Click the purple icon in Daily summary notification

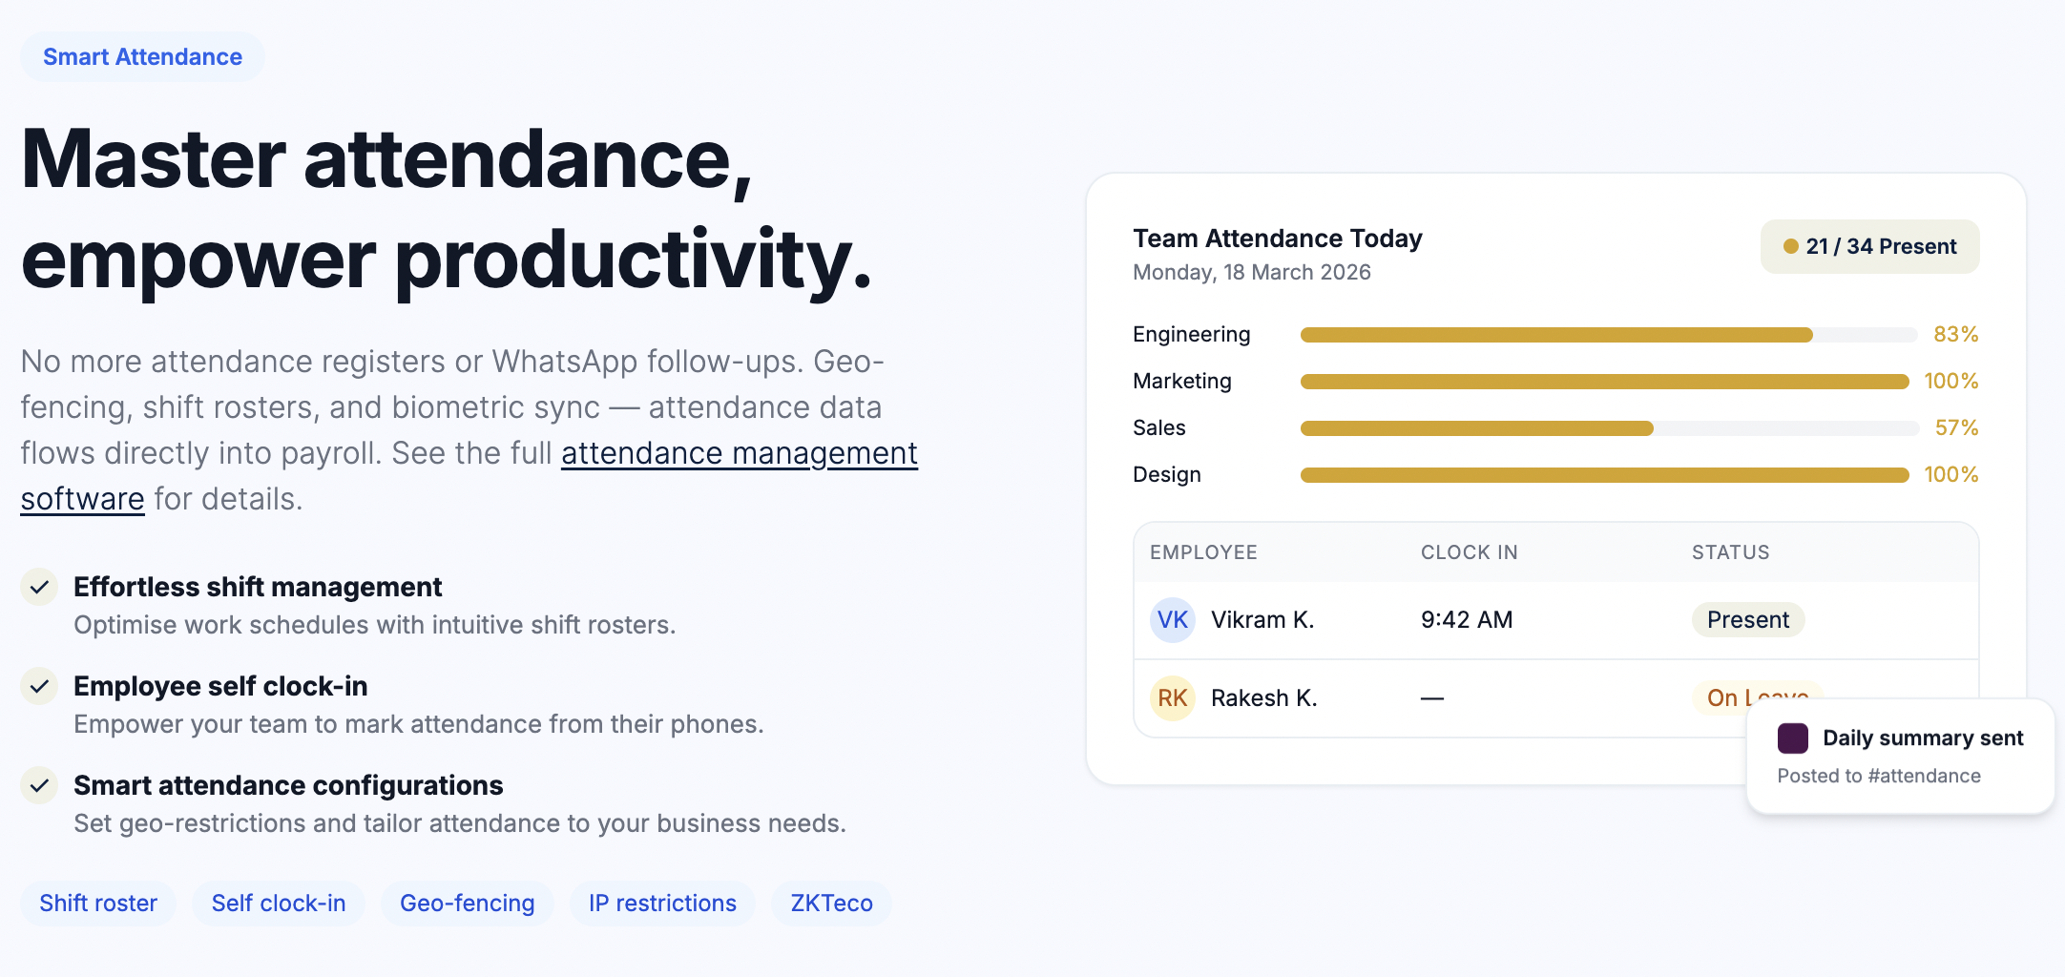tap(1793, 738)
